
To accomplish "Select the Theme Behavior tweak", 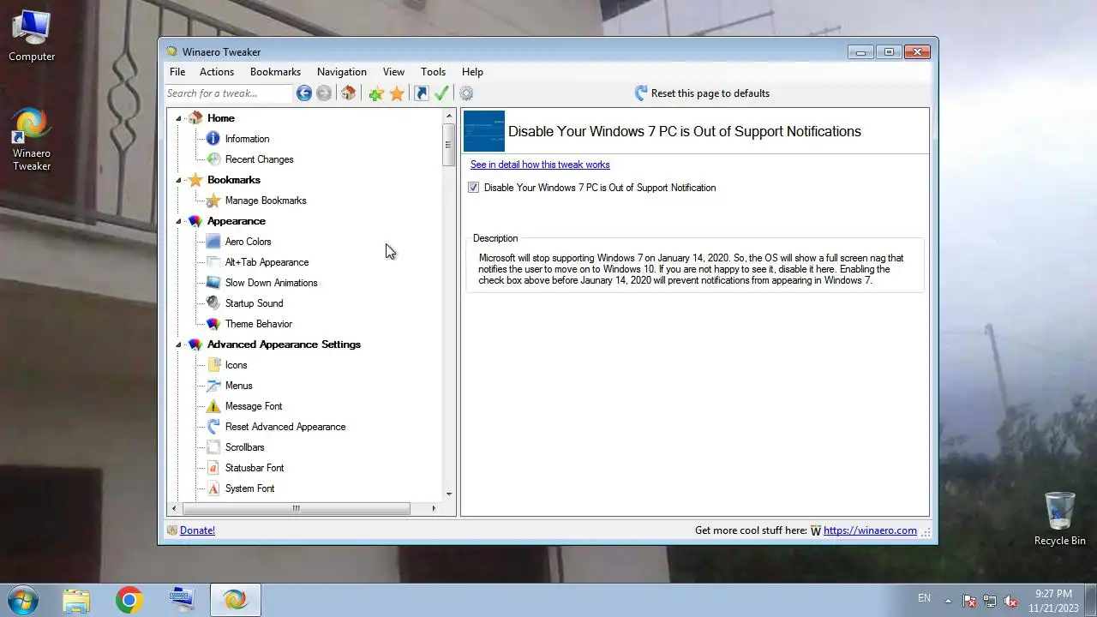I will tap(258, 324).
